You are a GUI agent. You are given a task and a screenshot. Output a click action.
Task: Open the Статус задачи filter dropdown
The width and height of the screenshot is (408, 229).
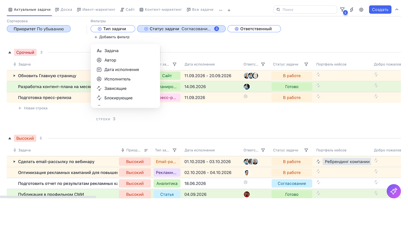tap(181, 29)
